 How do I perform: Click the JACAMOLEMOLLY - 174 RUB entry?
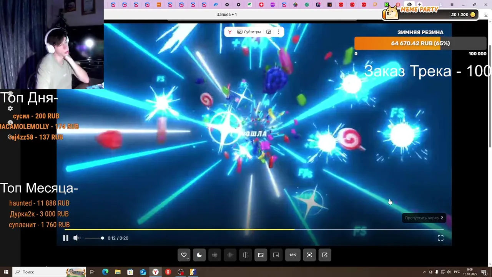coord(39,127)
